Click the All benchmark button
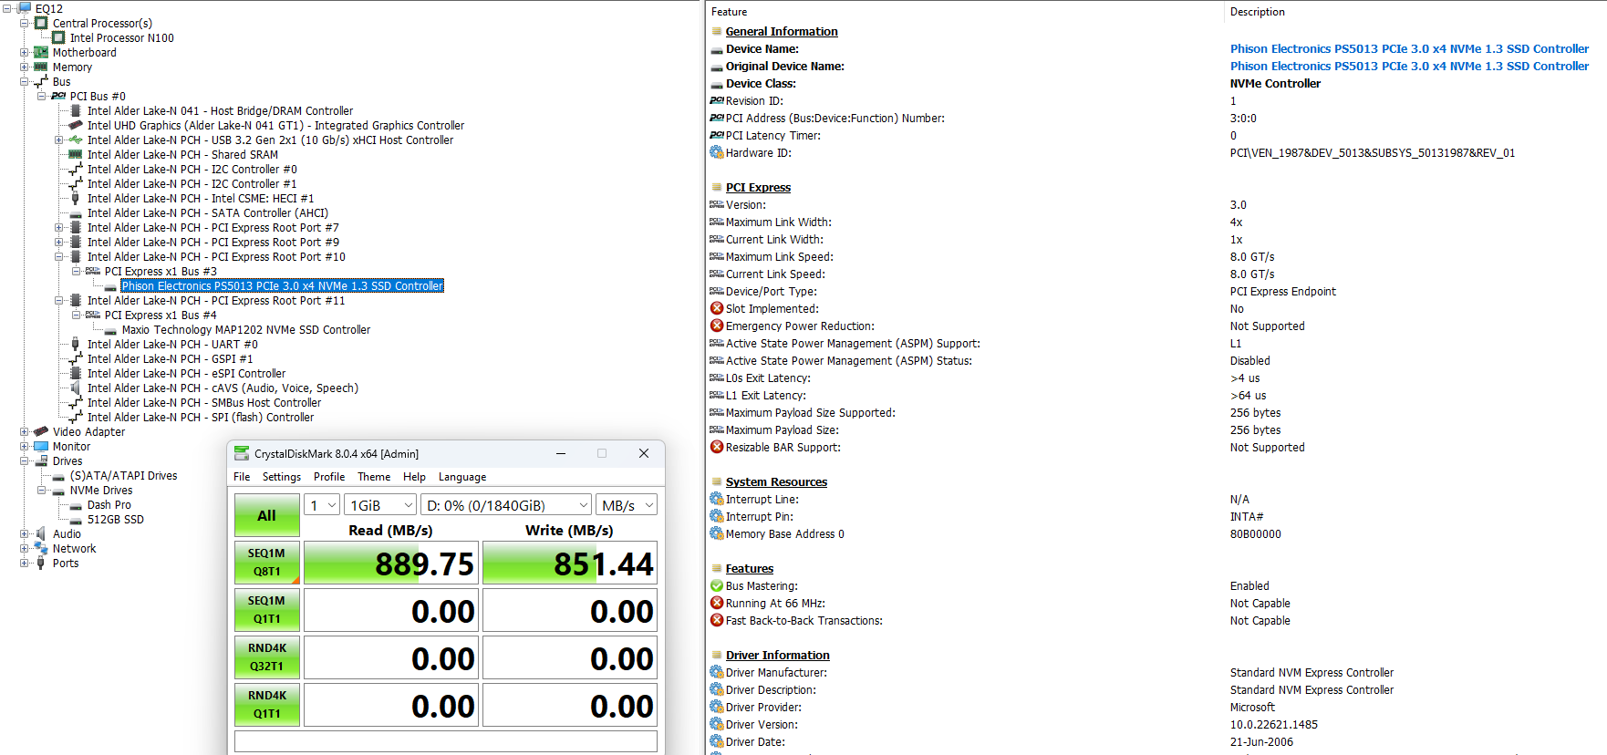 point(266,515)
